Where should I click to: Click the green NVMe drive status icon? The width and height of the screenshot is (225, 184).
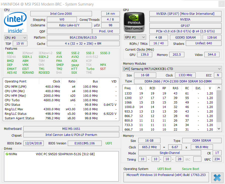pyautogui.click(x=7, y=154)
